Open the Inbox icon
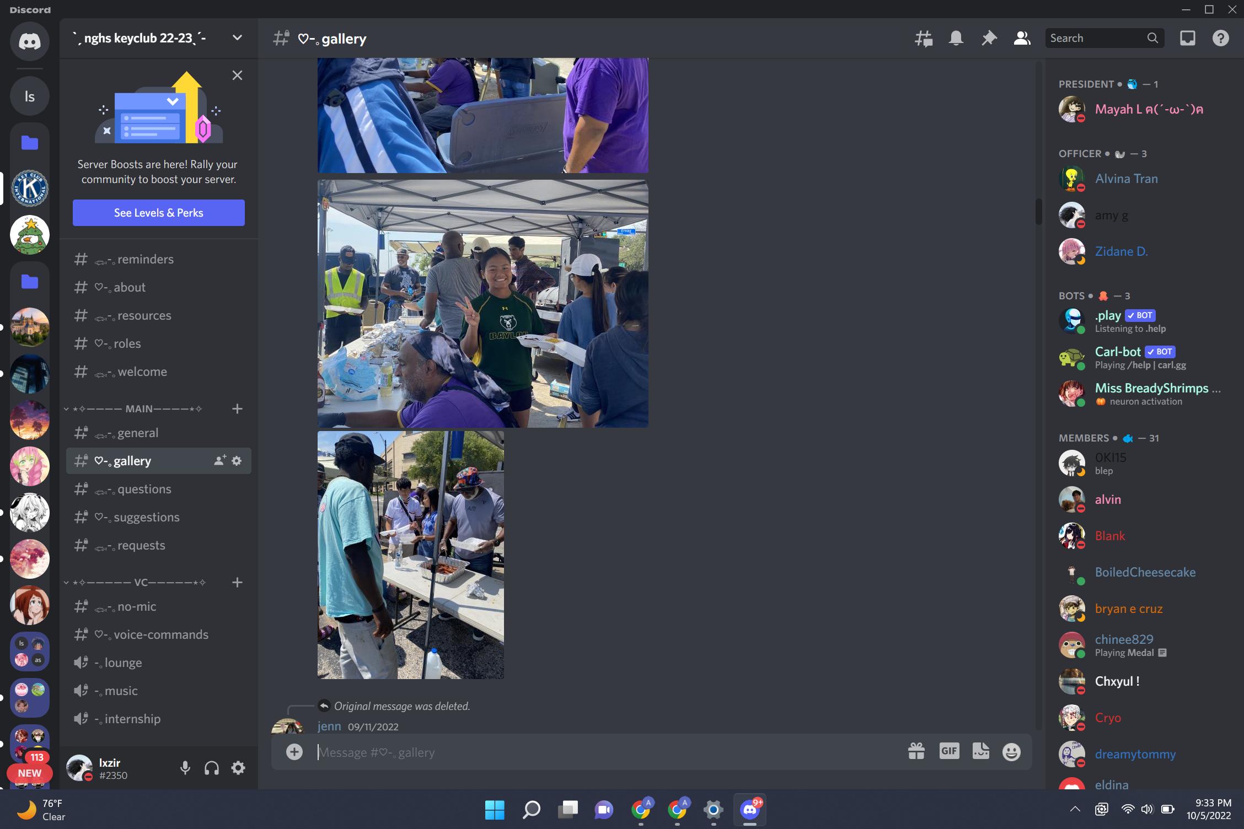Image resolution: width=1244 pixels, height=829 pixels. [1187, 38]
